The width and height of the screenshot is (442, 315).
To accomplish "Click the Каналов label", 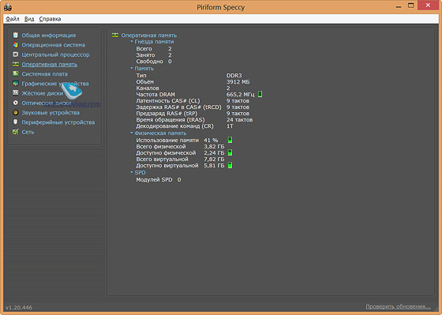I will (x=148, y=88).
